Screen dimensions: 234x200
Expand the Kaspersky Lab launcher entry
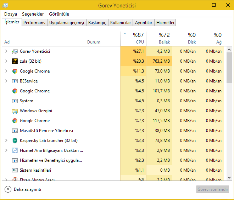click(x=6, y=141)
